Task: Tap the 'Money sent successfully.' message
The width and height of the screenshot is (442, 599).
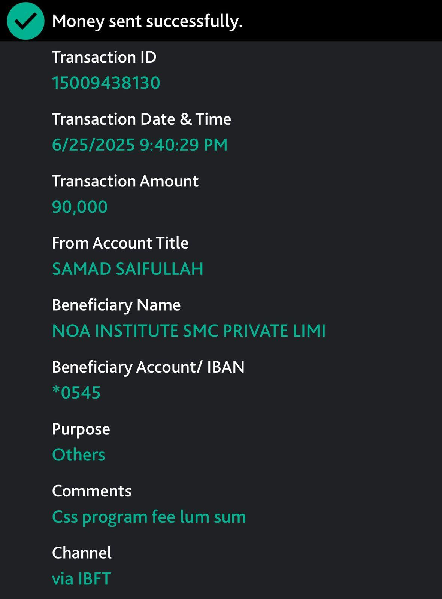Action: [147, 21]
